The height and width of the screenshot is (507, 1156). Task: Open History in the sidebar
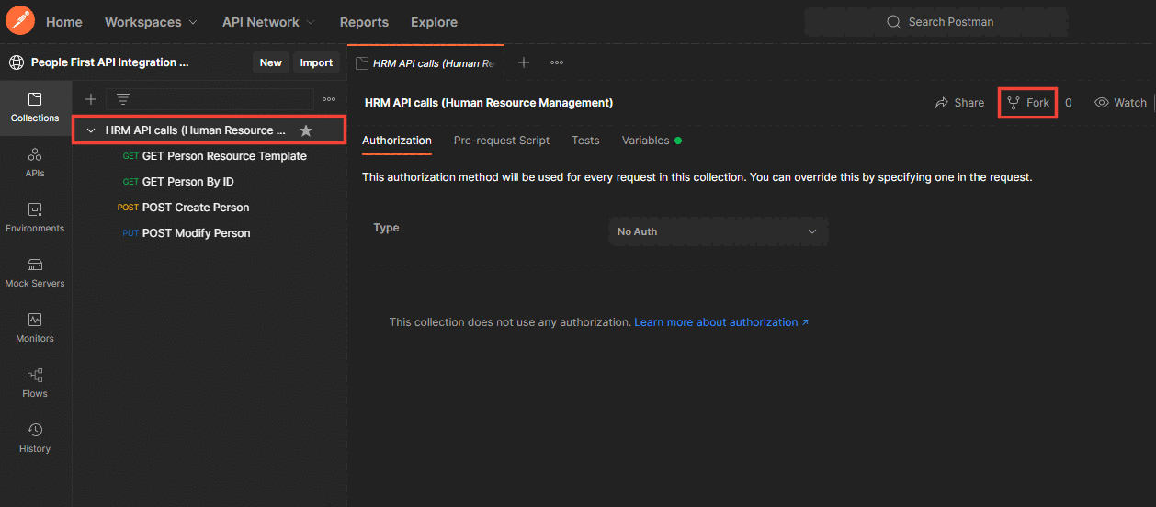(x=35, y=438)
